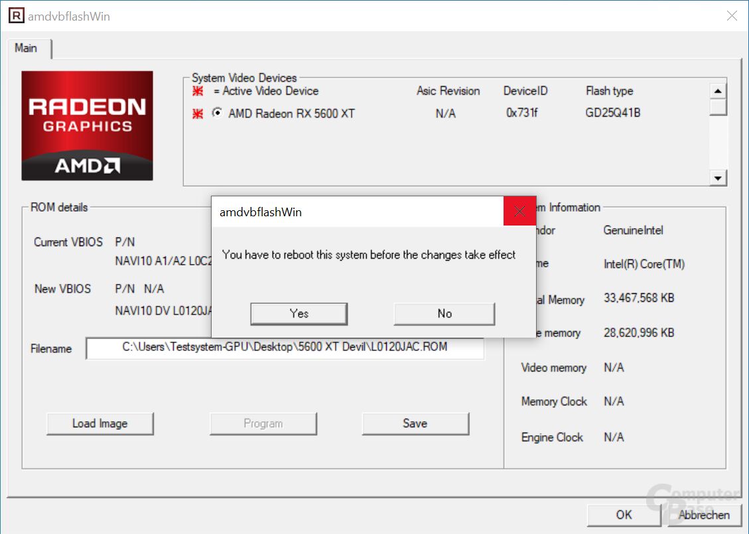749x534 pixels.
Task: Click the System Video Devices group label
Action: [244, 78]
